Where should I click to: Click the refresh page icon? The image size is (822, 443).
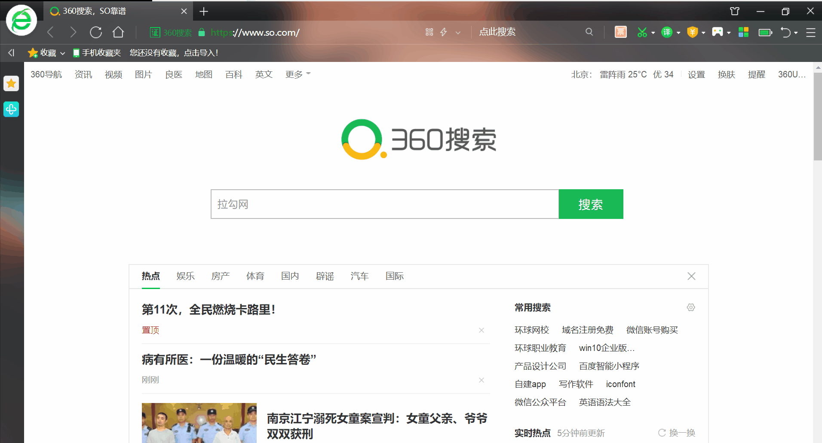pos(95,32)
